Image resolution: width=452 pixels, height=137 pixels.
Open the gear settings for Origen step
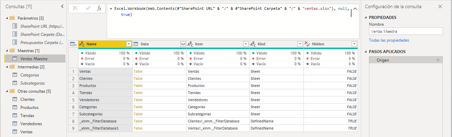tap(438, 60)
